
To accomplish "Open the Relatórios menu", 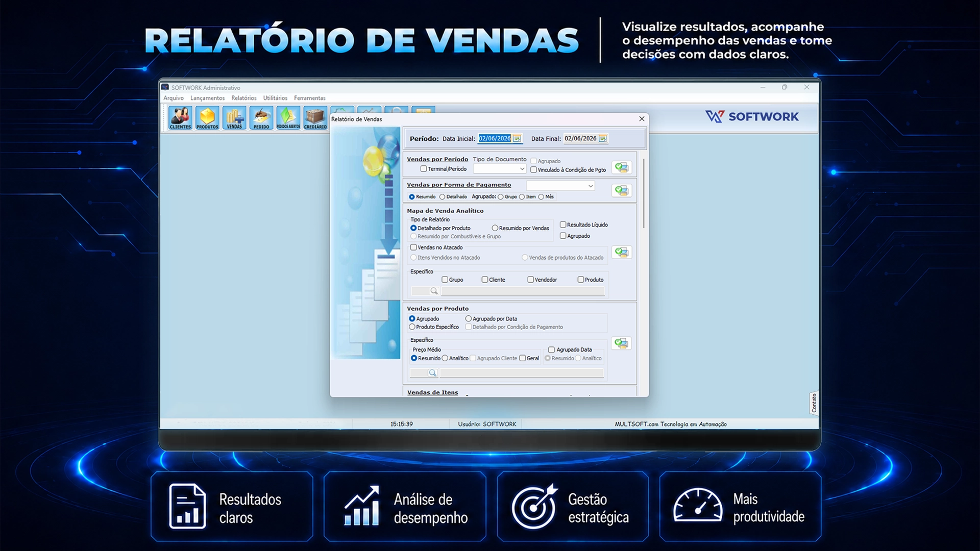I will [244, 98].
